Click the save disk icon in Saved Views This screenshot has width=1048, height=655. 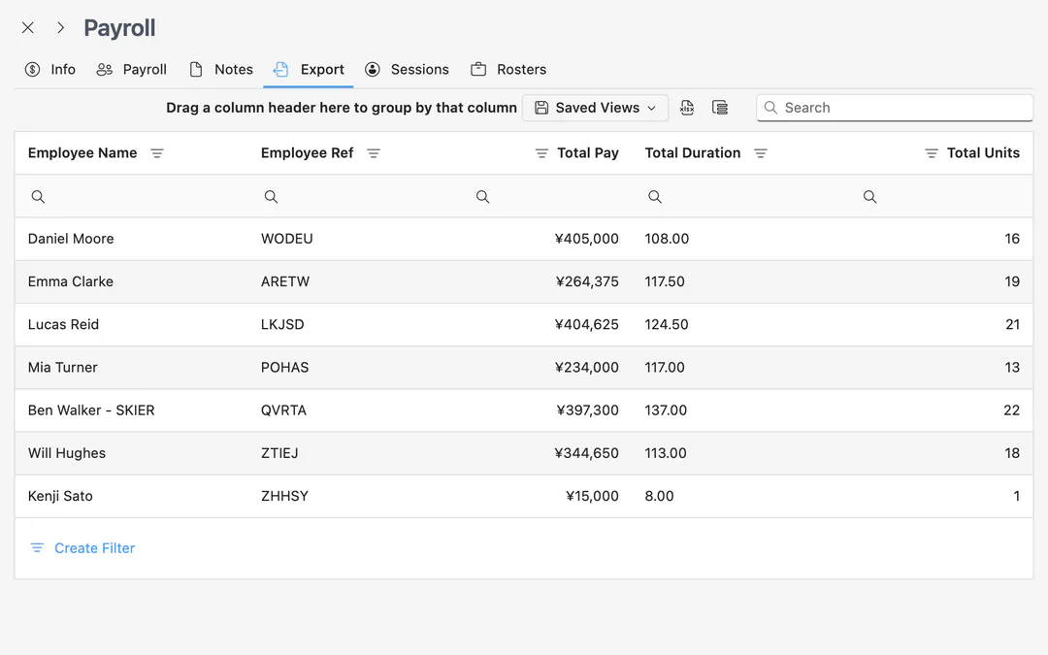point(541,108)
